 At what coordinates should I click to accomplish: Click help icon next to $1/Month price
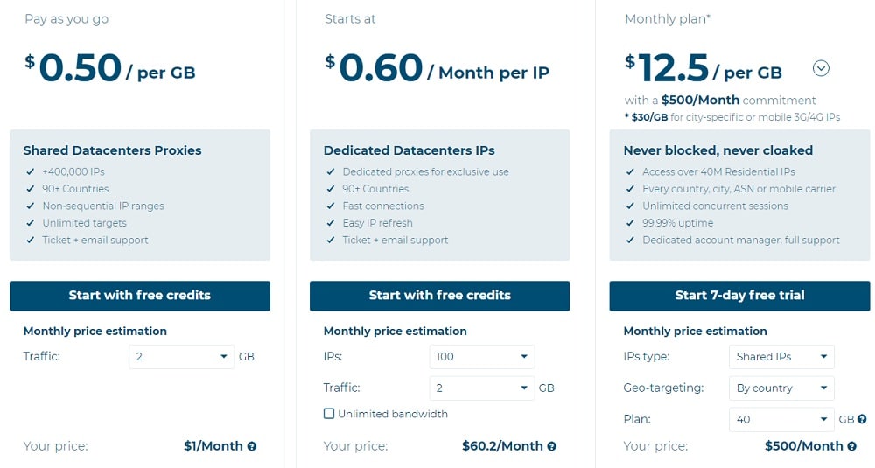pyautogui.click(x=252, y=446)
